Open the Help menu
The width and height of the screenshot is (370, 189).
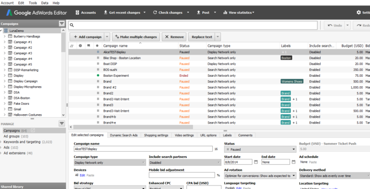click(x=56, y=3)
